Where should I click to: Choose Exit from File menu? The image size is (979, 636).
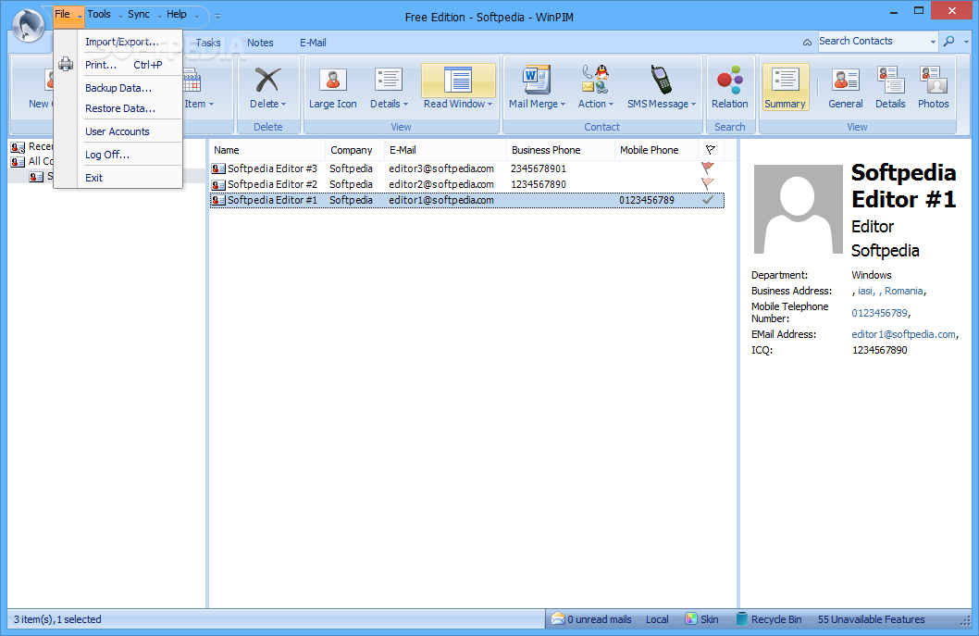(93, 178)
